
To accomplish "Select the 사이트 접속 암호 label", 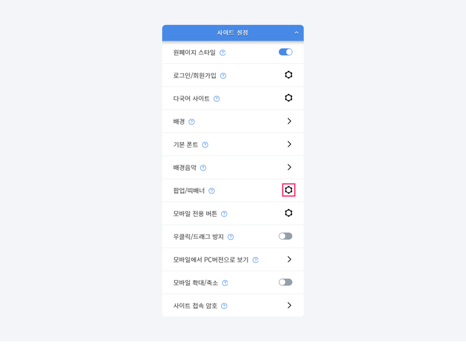I will pyautogui.click(x=195, y=306).
